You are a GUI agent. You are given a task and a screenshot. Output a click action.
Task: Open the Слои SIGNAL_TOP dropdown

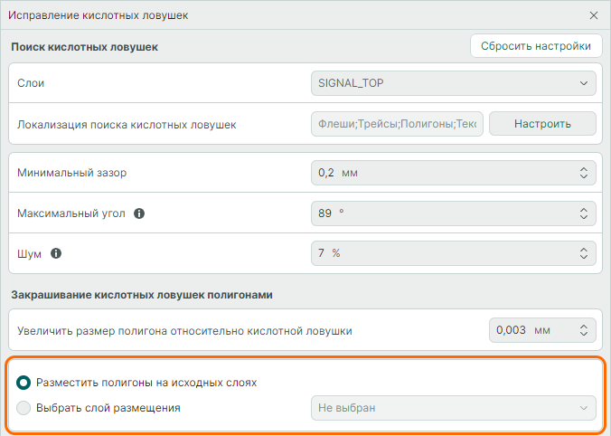(x=453, y=83)
